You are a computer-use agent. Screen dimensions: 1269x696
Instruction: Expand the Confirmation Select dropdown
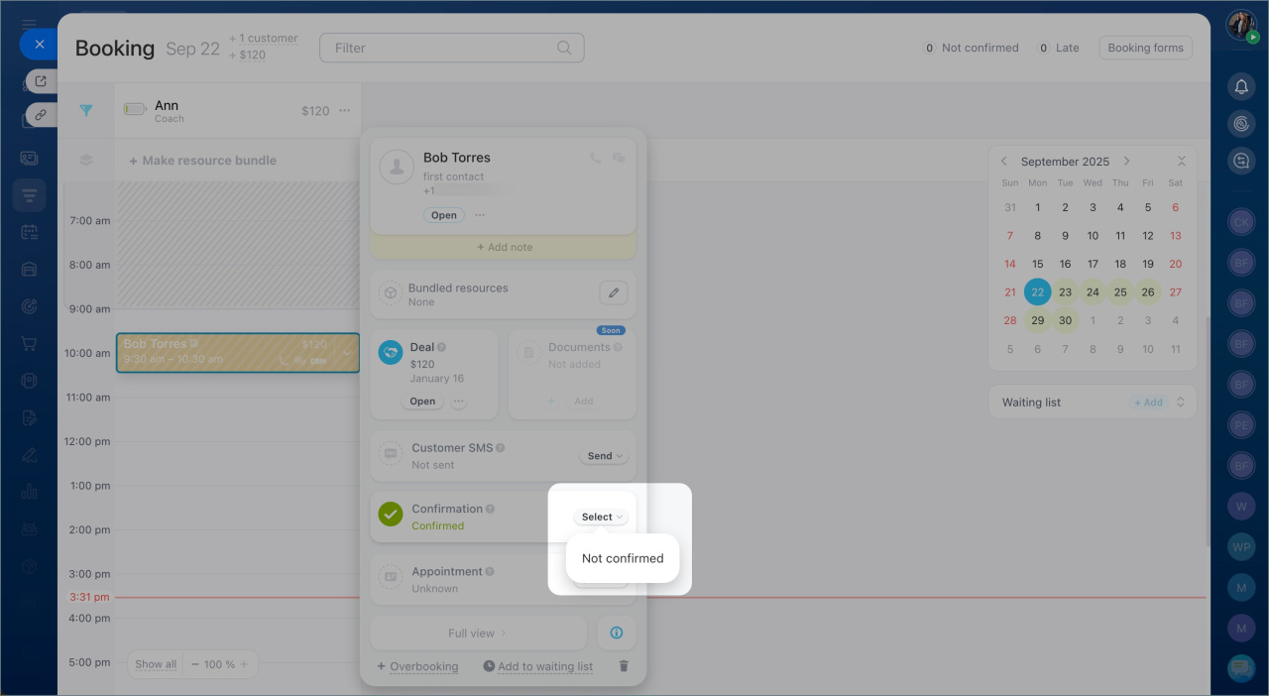click(x=601, y=517)
